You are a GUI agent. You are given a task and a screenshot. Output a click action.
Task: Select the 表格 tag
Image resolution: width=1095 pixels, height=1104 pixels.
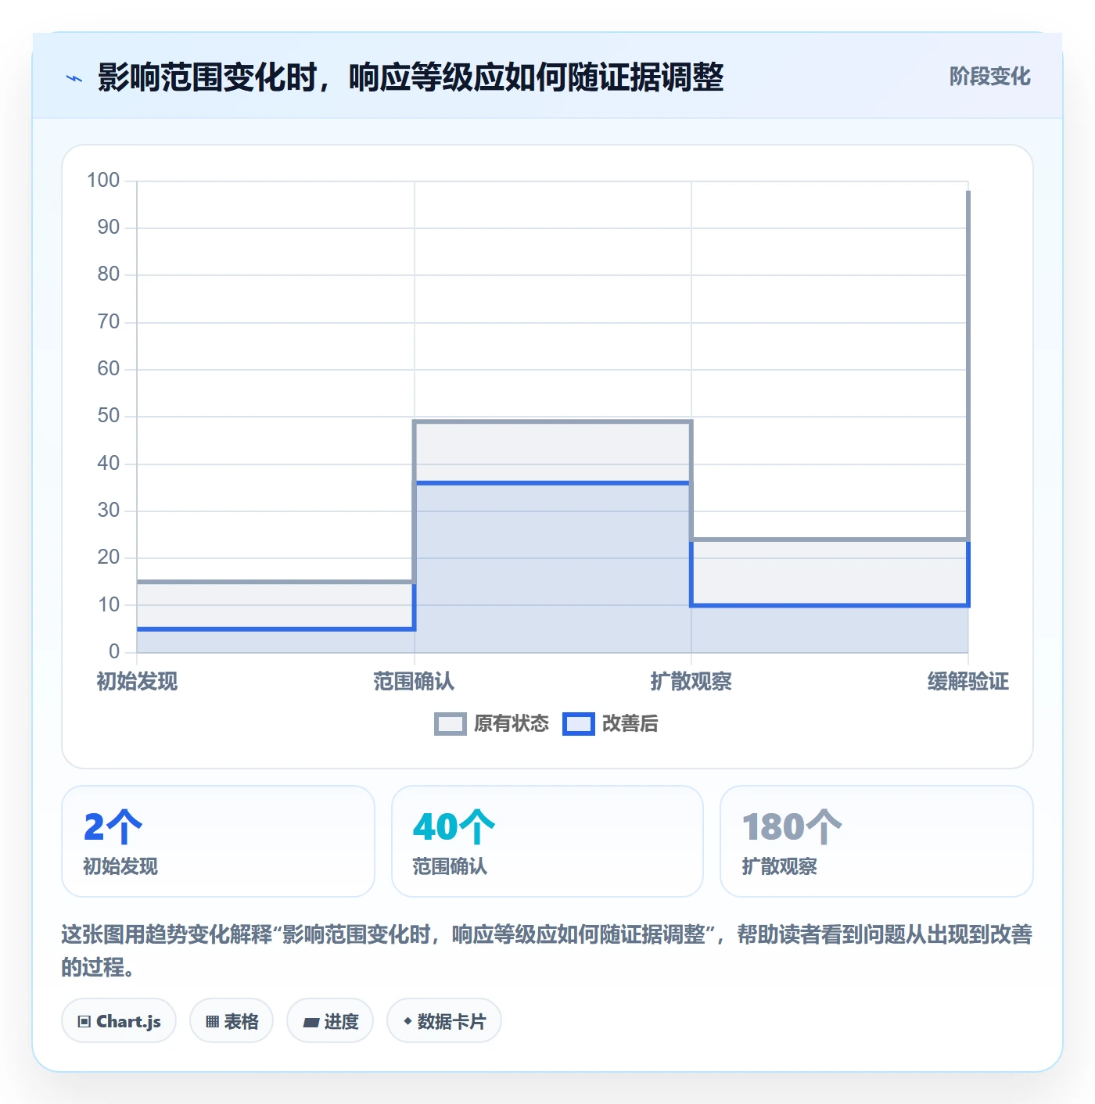point(232,1020)
